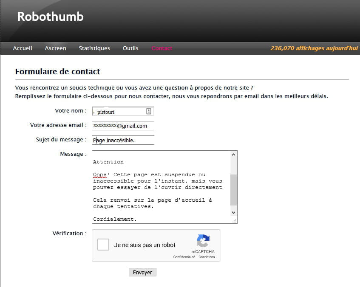
Task: Submit the form with Envoyer button
Action: click(x=142, y=272)
